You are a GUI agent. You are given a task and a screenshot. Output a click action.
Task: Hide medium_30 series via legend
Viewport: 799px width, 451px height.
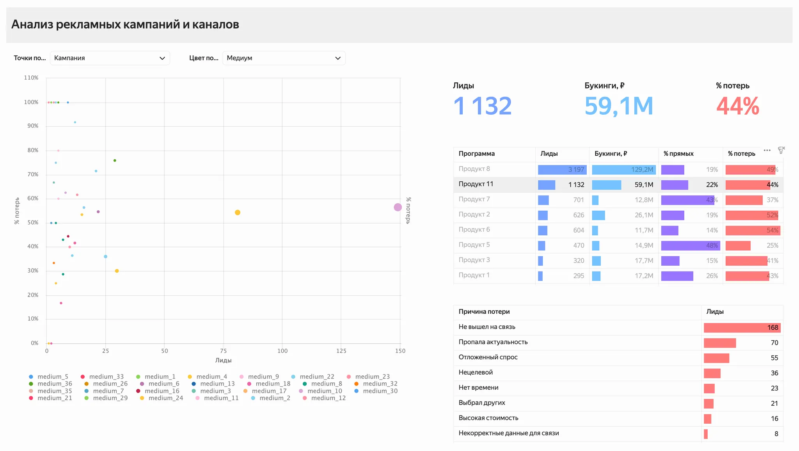(380, 391)
